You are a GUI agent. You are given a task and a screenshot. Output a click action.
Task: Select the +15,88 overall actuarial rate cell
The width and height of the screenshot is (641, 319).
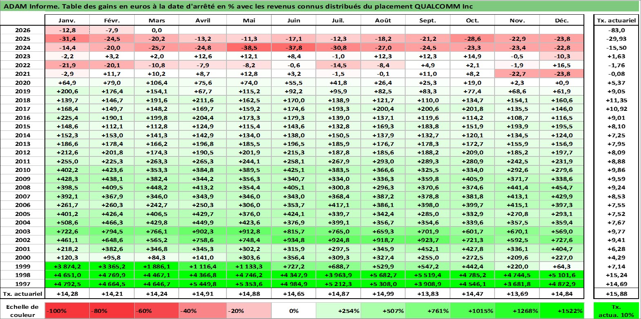[x=616, y=293]
